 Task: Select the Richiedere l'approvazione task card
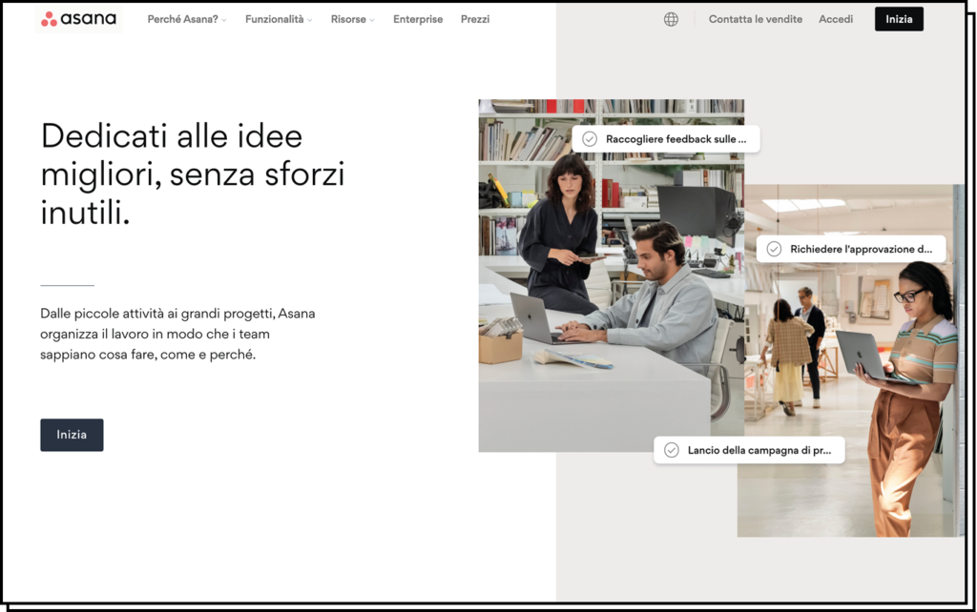(x=861, y=250)
